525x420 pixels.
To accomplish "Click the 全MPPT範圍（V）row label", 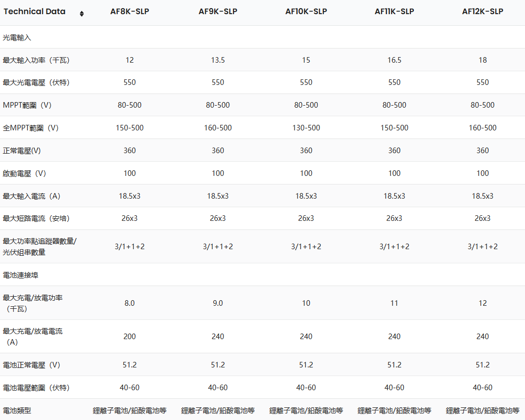I will click(31, 128).
